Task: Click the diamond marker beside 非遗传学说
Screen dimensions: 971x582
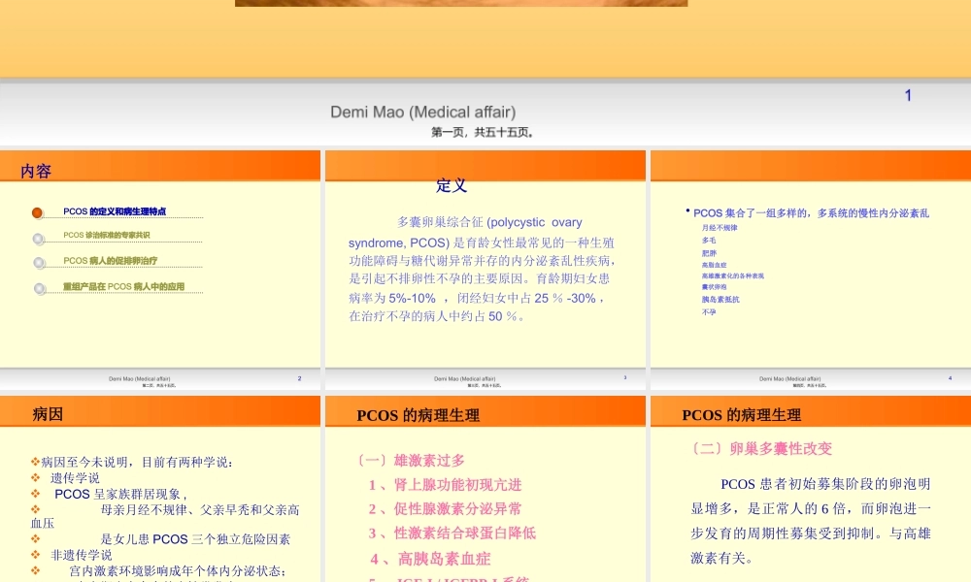Action: pos(34,553)
